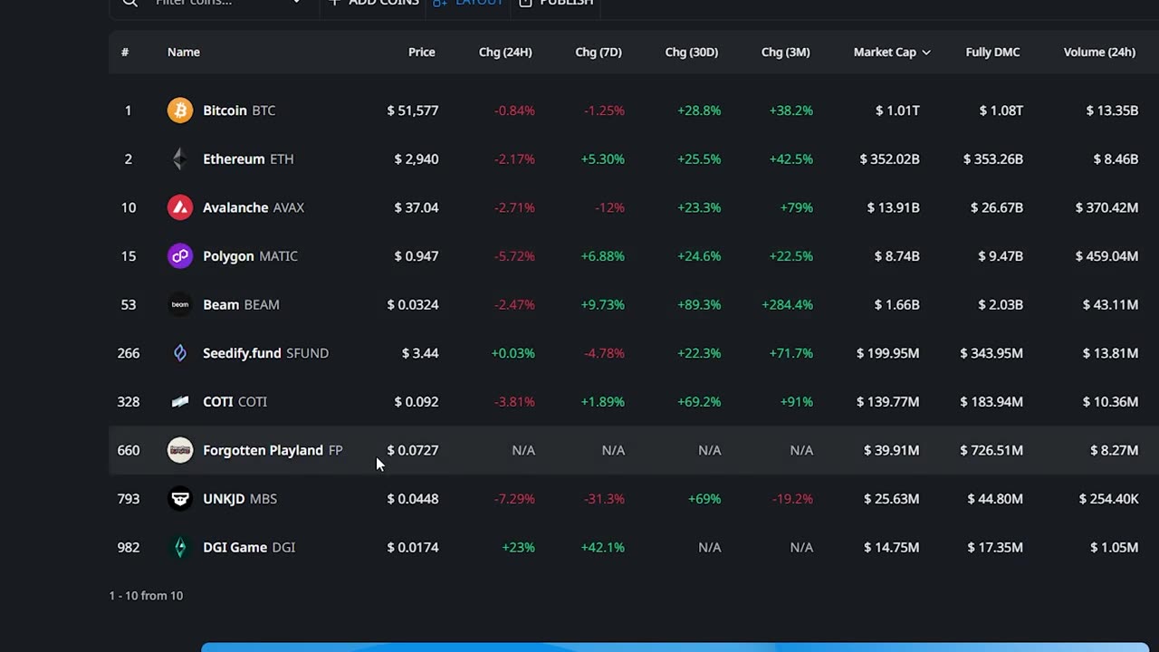
Task: Click the Polygon price $ 0.947
Action: [x=417, y=256]
